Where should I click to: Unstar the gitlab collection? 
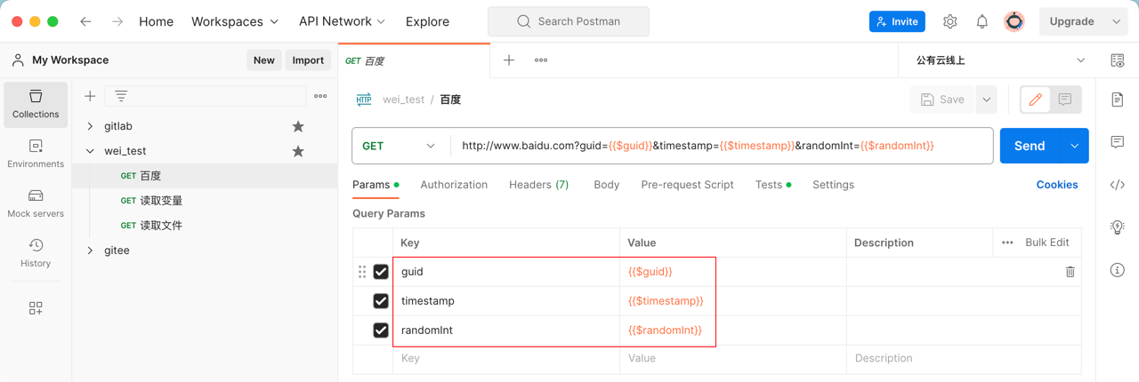[298, 126]
